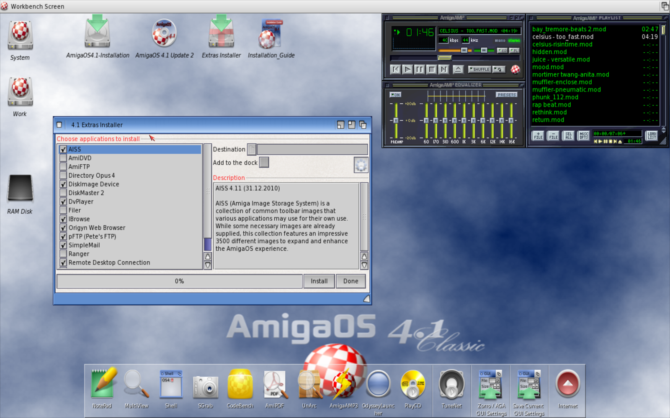Viewport: 670px width, 418px height.
Task: Select the AmigaOS 4.1 Update 2 CD icon
Action: click(164, 33)
